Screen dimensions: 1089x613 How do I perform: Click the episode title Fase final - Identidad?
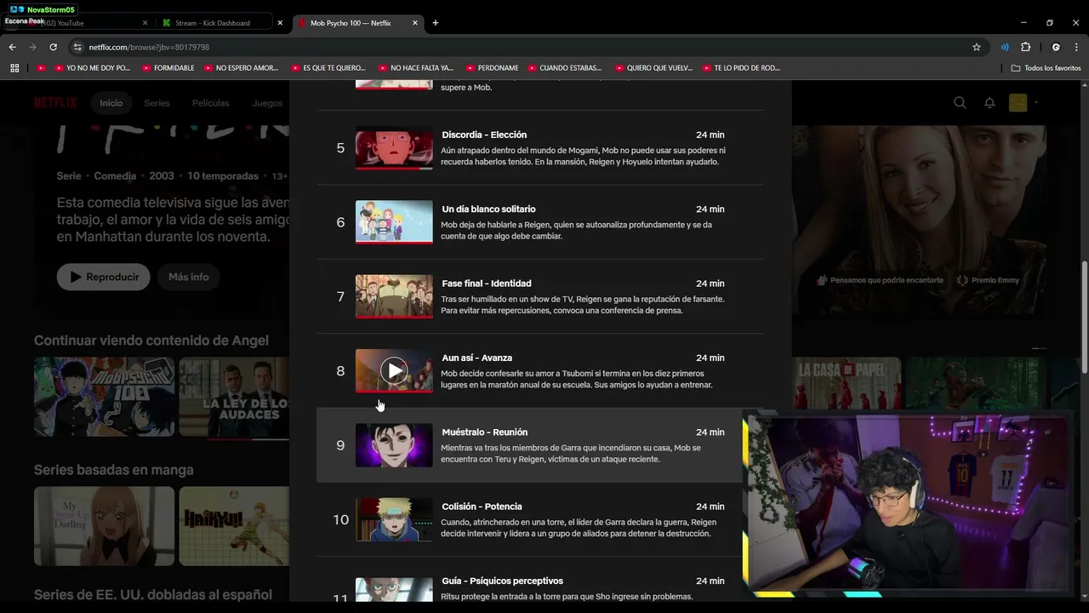487,284
